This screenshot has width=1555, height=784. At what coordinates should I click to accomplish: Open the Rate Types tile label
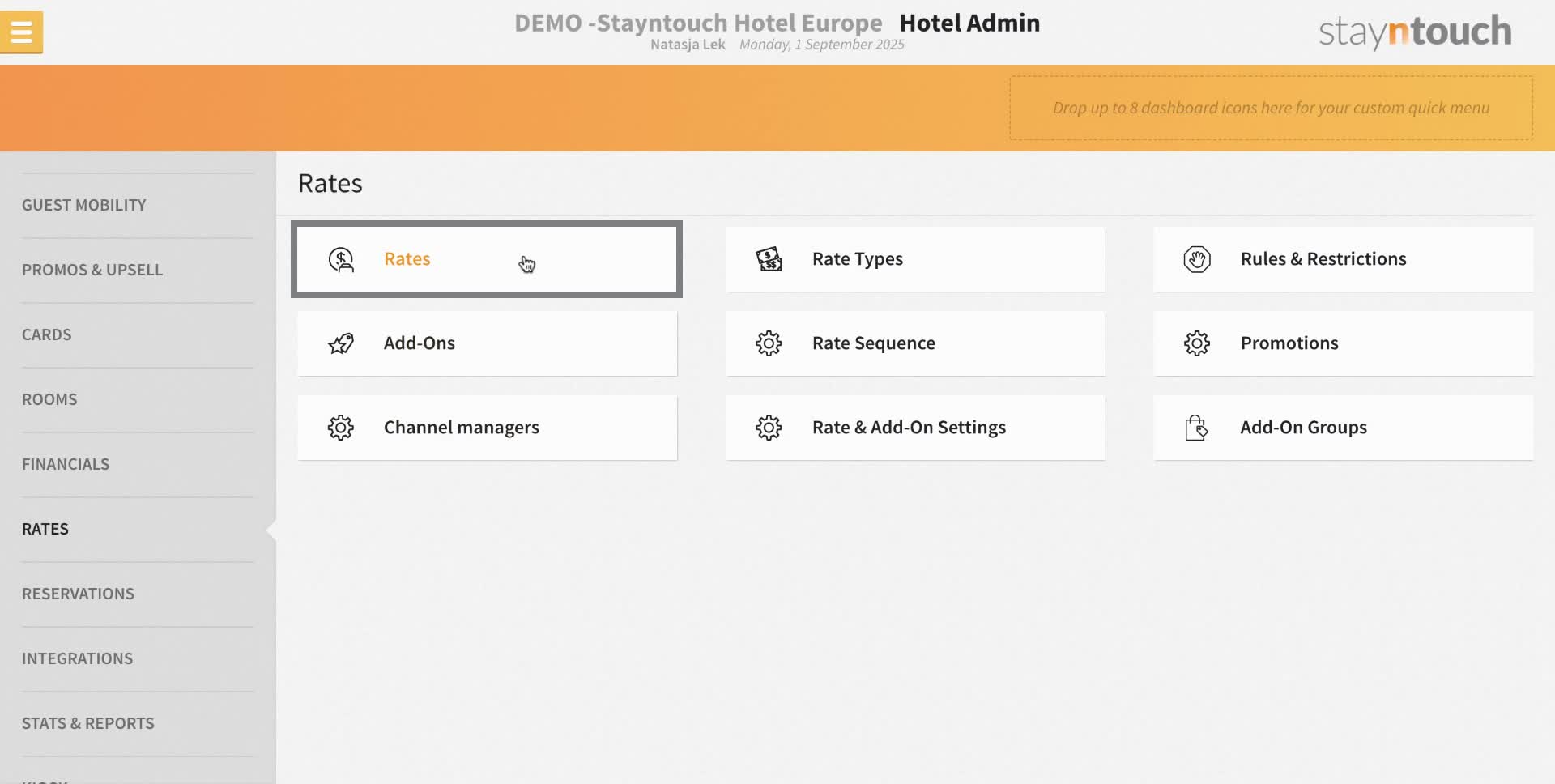[858, 259]
